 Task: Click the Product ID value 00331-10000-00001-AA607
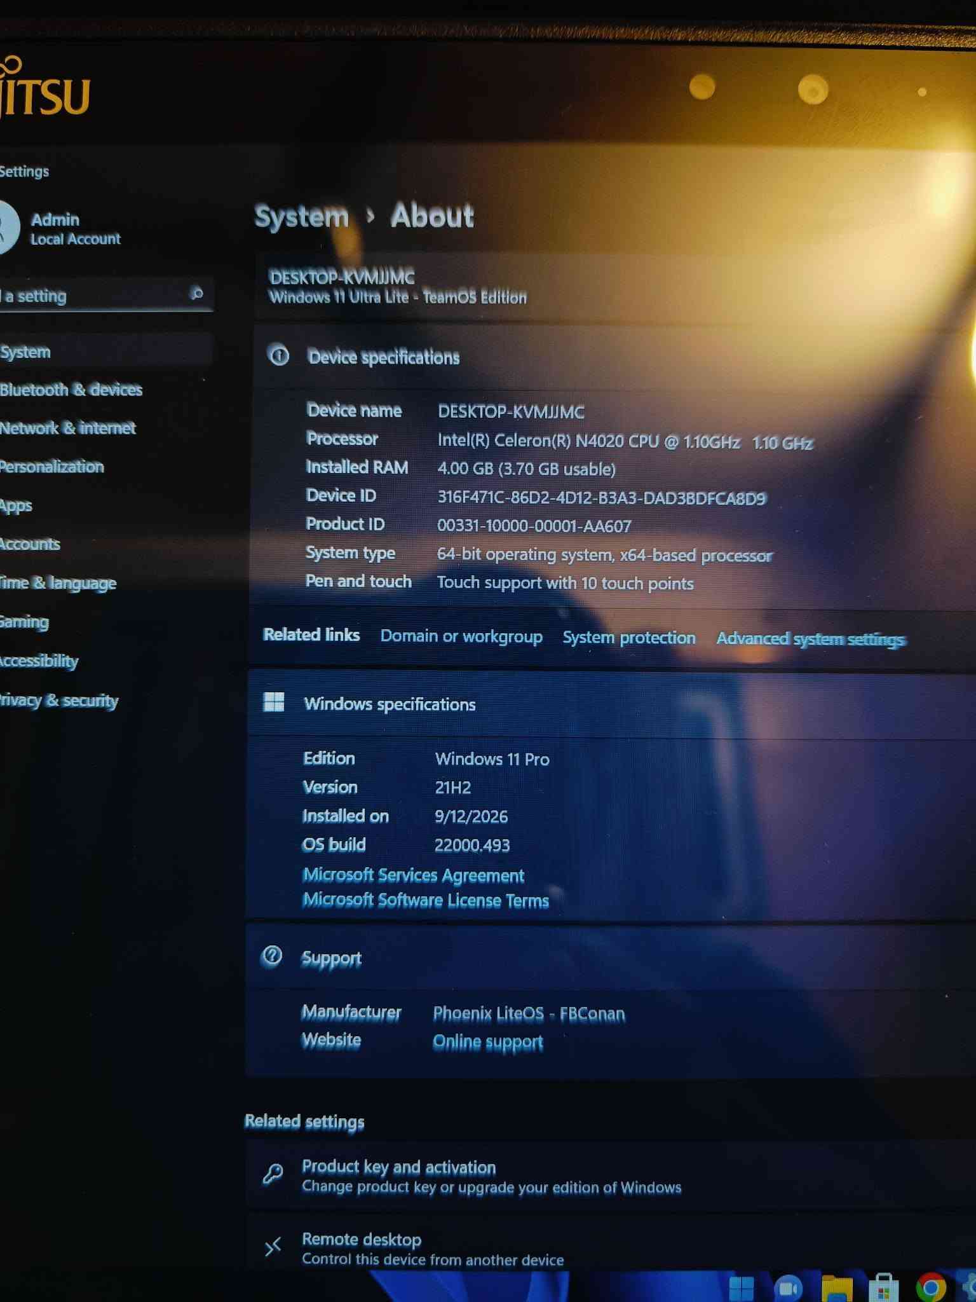coord(534,526)
